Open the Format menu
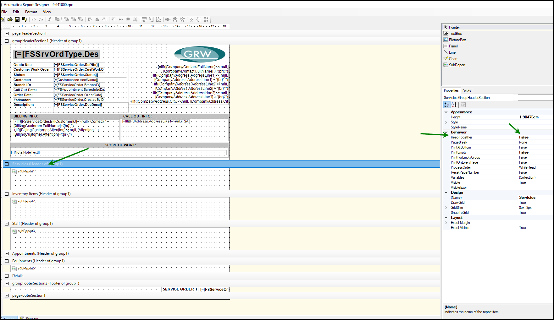 [31, 12]
